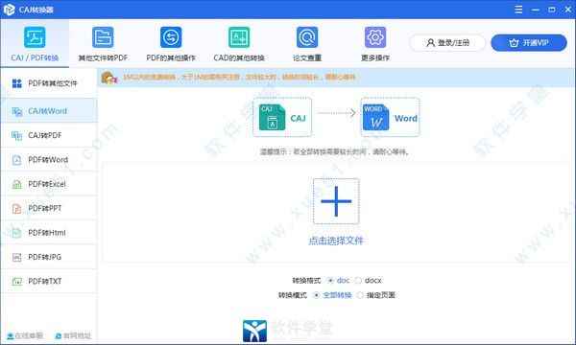The image size is (576, 345).
Task: Click the green CAJ file icon
Action: tap(272, 117)
